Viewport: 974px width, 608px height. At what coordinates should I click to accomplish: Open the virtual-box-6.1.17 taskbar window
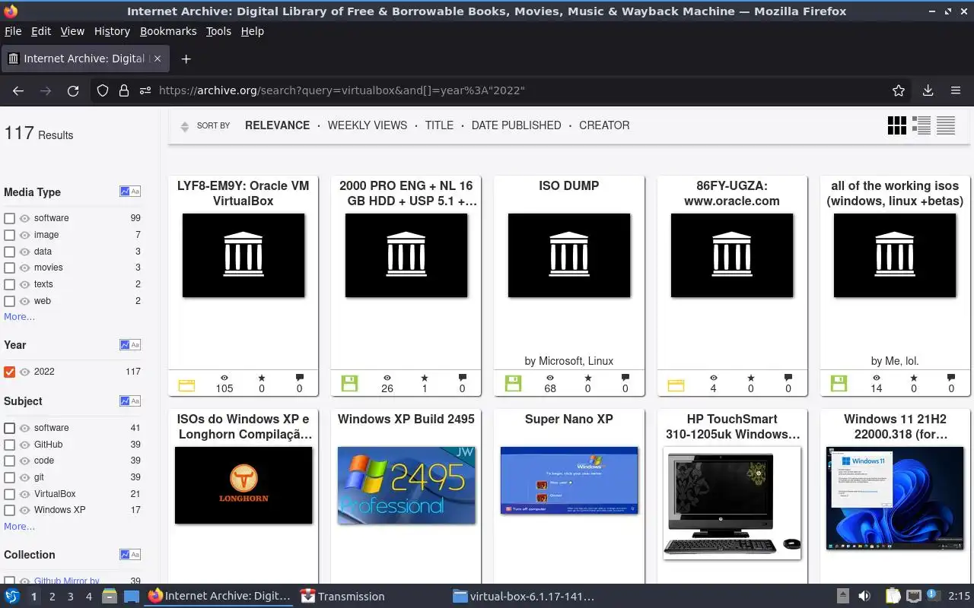[x=524, y=597]
